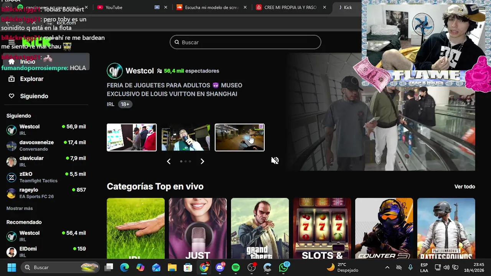The height and width of the screenshot is (276, 491).
Task: Open rageylo EA Sports FC 26 channel
Action: 46,193
